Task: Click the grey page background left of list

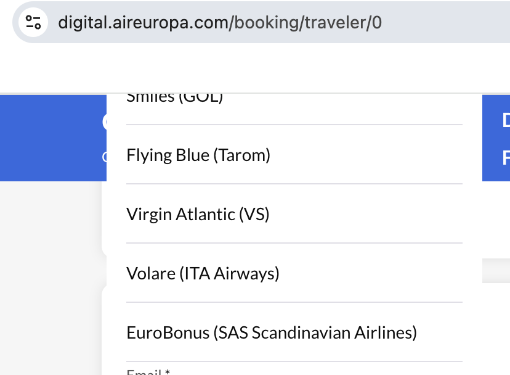Action: click(x=51, y=278)
